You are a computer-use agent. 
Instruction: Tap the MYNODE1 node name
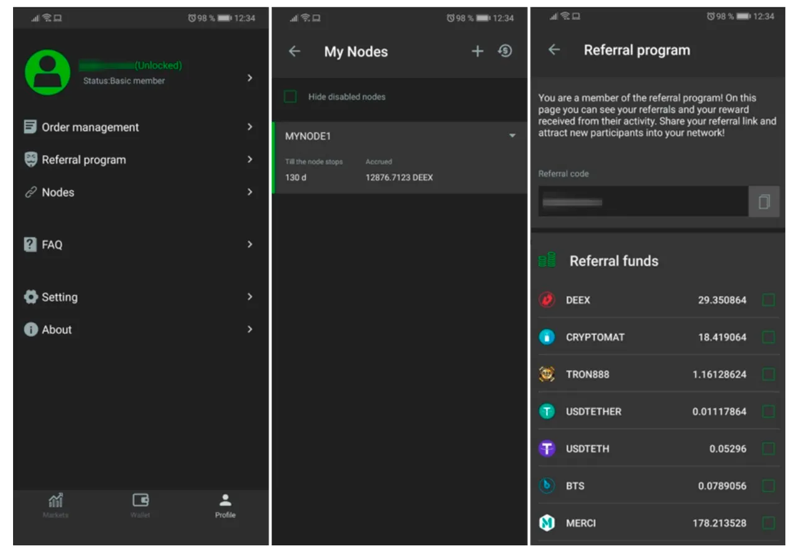(308, 136)
